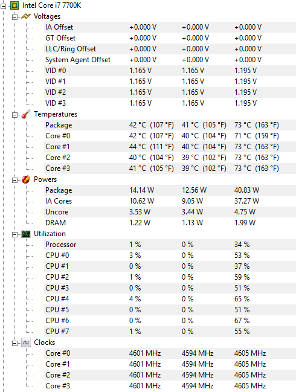Select the CPU #6 utilization row
The height and width of the screenshot is (392, 296).
coord(170,321)
